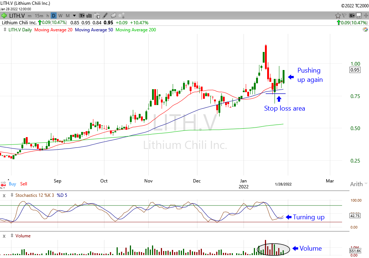
Task: Click the bold last price 0.95
Action: tap(108, 22)
